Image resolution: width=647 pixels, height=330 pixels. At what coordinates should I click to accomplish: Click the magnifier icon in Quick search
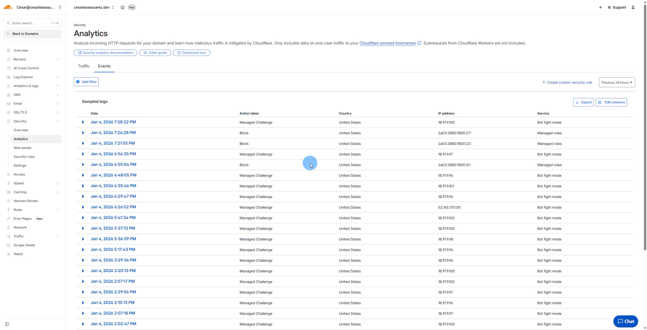[x=9, y=23]
